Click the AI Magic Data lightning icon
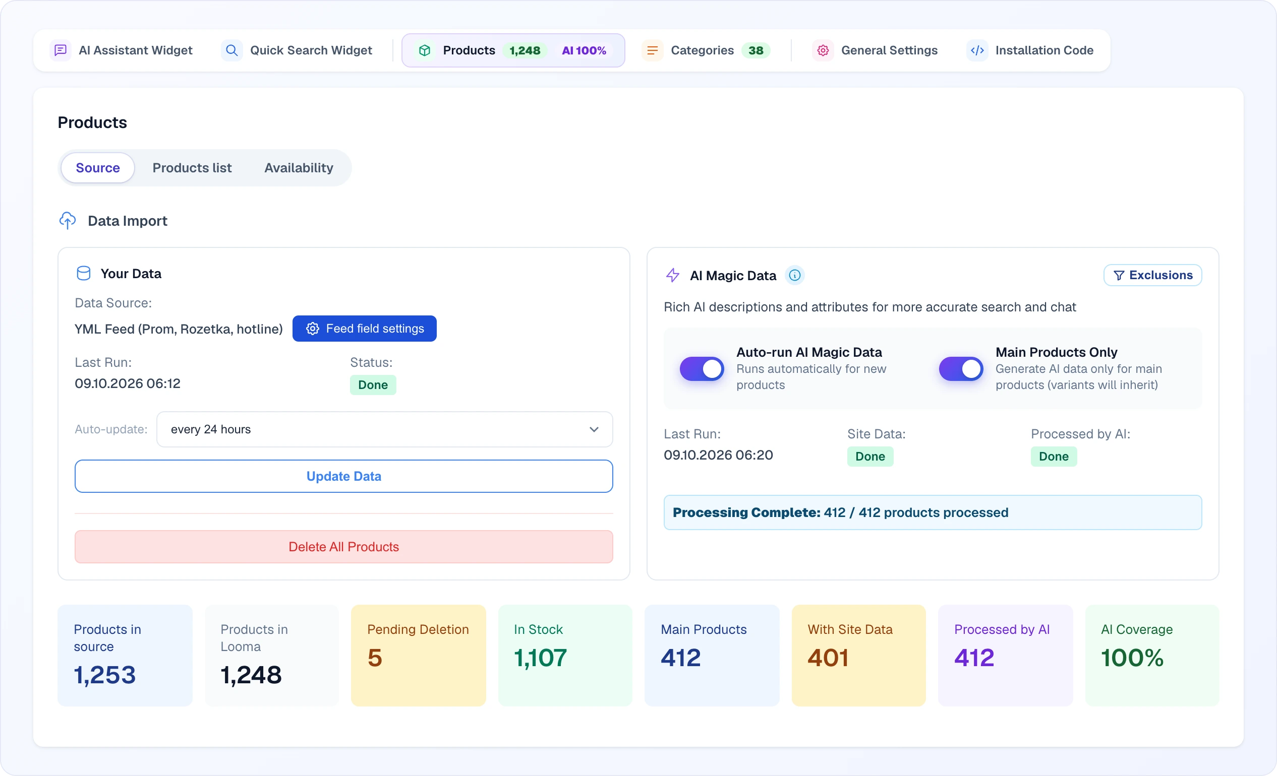 point(673,275)
